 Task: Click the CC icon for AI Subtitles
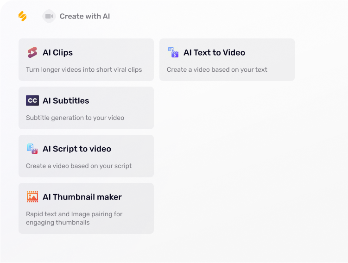point(32,100)
